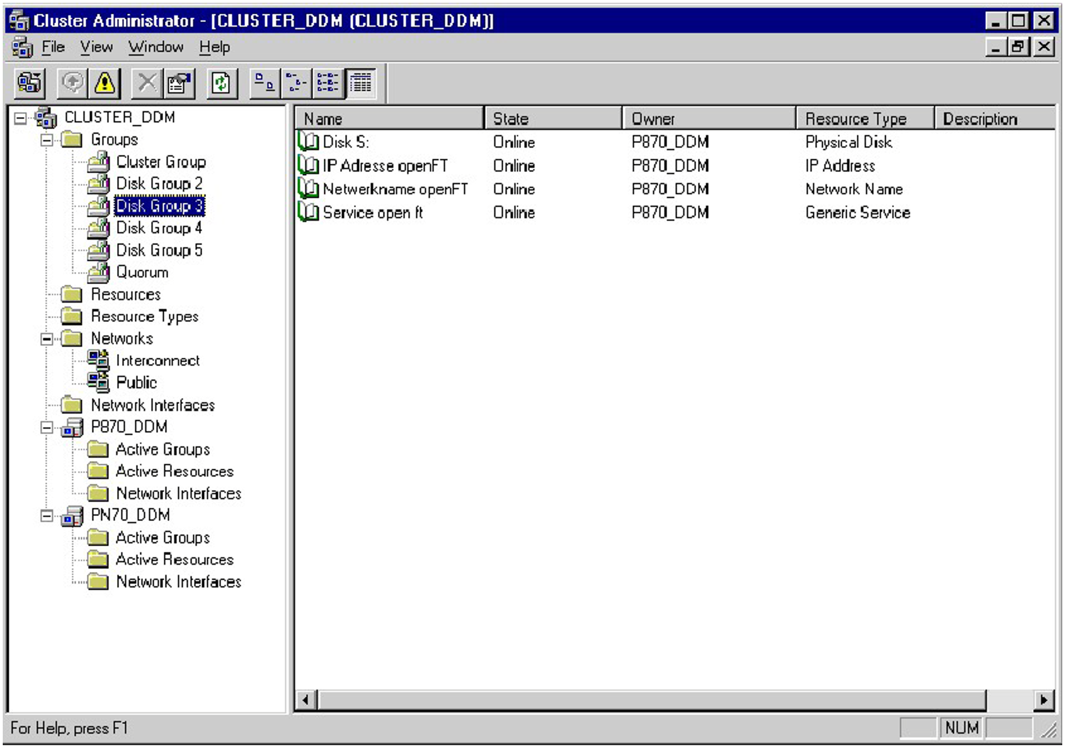Open the Properties toolbar icon

[x=179, y=84]
